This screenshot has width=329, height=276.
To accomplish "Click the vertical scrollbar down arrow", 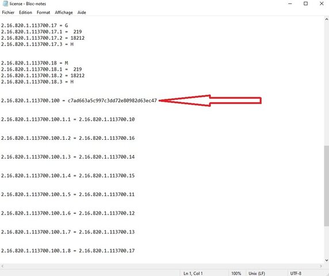I will pos(327,260).
